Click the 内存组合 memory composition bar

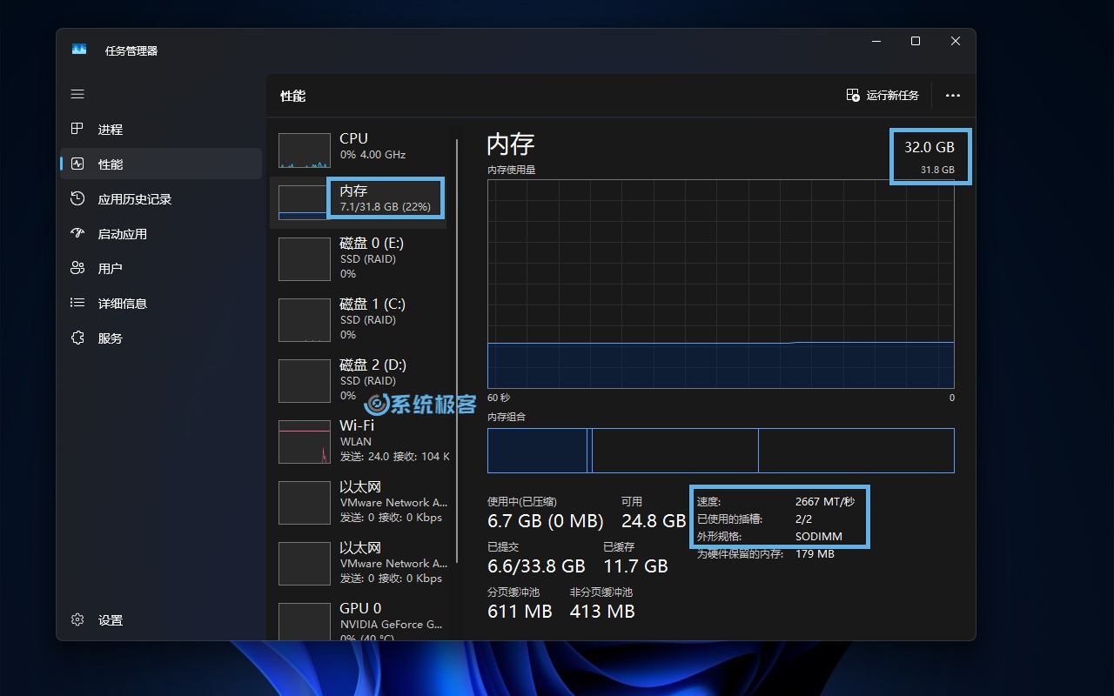point(721,451)
